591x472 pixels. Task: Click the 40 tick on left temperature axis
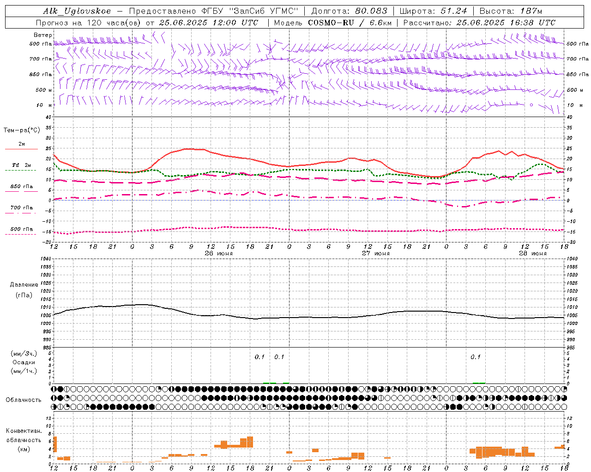(48, 117)
